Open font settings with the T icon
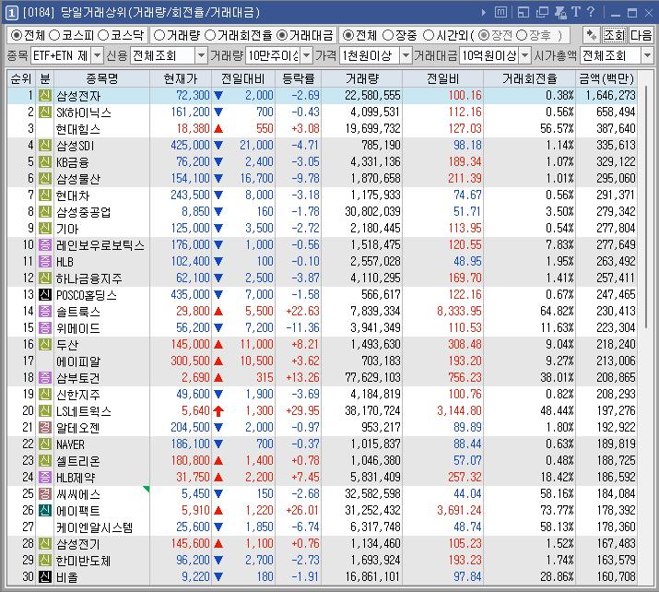The width and height of the screenshot is (659, 592). point(576,12)
